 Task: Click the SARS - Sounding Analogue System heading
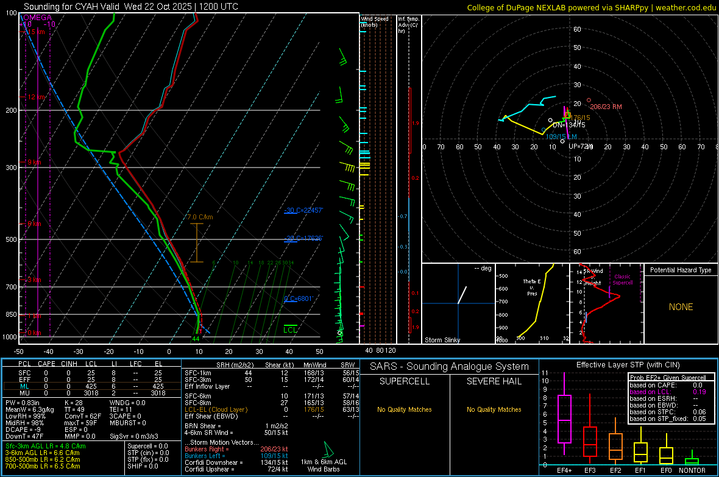point(450,367)
